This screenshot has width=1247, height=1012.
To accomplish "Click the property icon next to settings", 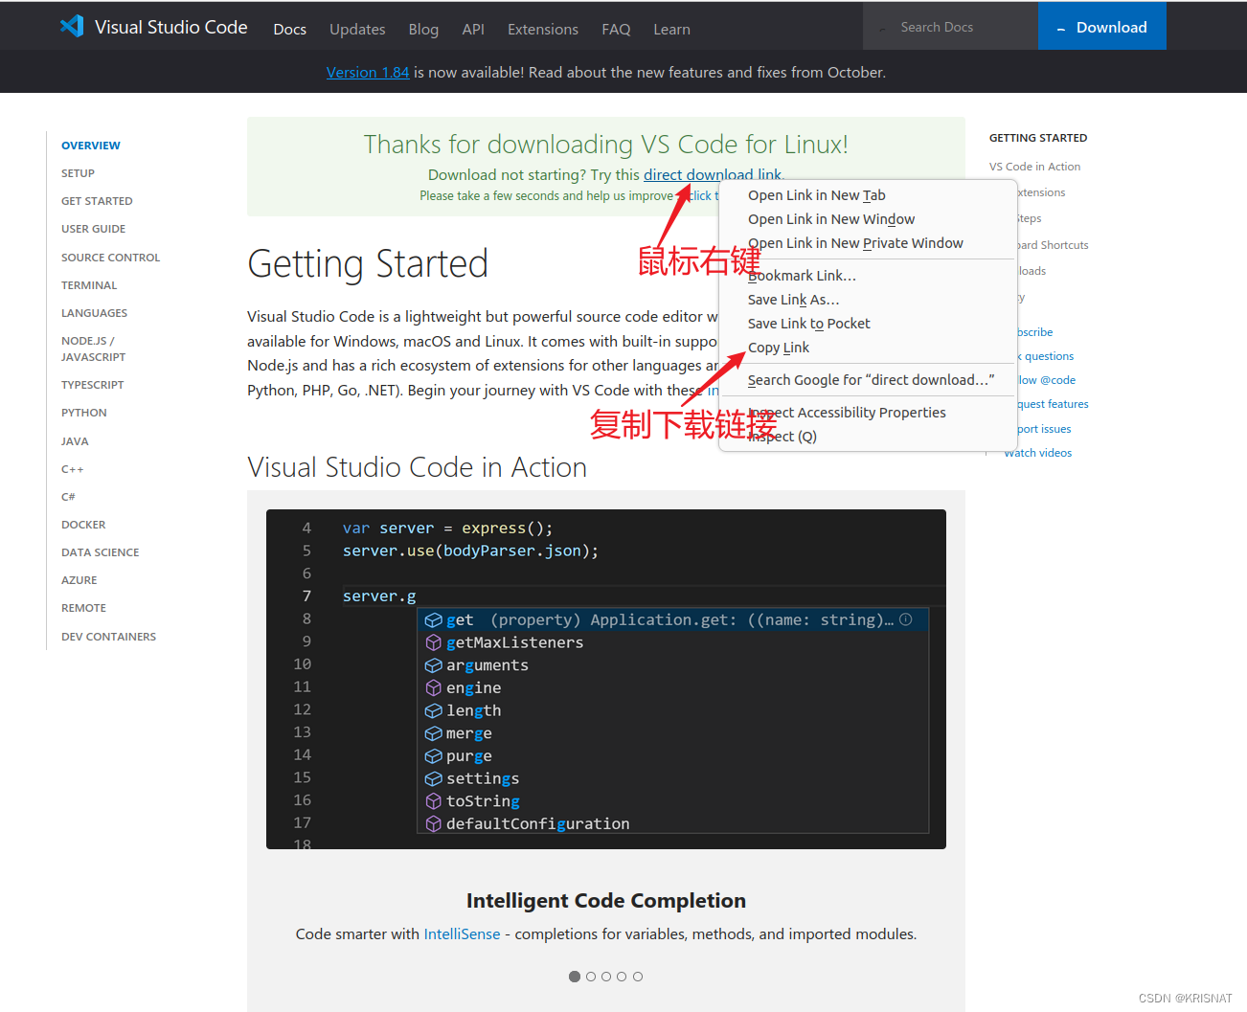I will tap(434, 778).
